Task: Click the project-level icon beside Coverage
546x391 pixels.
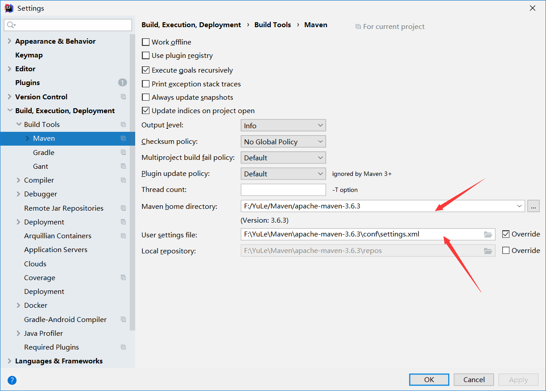Action: (123, 277)
